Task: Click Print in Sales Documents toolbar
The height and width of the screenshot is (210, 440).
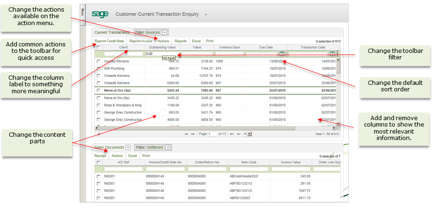Action: tap(146, 156)
